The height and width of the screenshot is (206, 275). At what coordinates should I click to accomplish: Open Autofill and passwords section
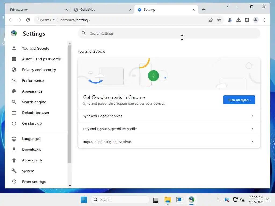(x=41, y=59)
